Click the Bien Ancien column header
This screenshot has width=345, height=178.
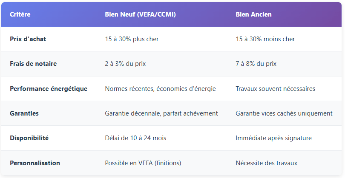point(253,14)
